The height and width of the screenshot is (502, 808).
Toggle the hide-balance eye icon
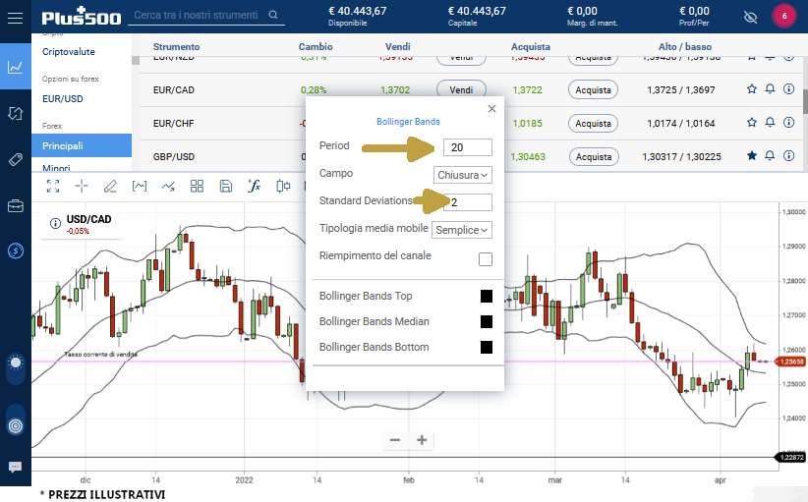pos(751,17)
